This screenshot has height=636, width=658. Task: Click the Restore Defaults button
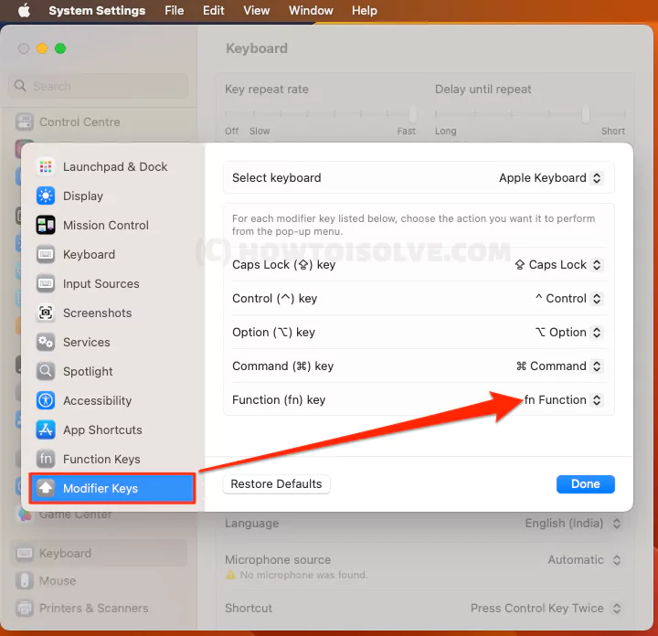tap(276, 484)
